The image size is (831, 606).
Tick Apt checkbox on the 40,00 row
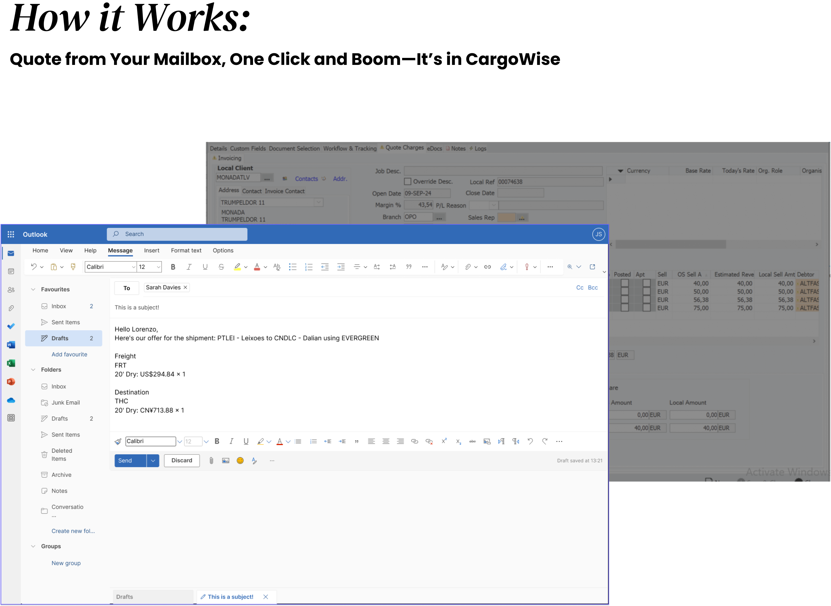point(647,284)
